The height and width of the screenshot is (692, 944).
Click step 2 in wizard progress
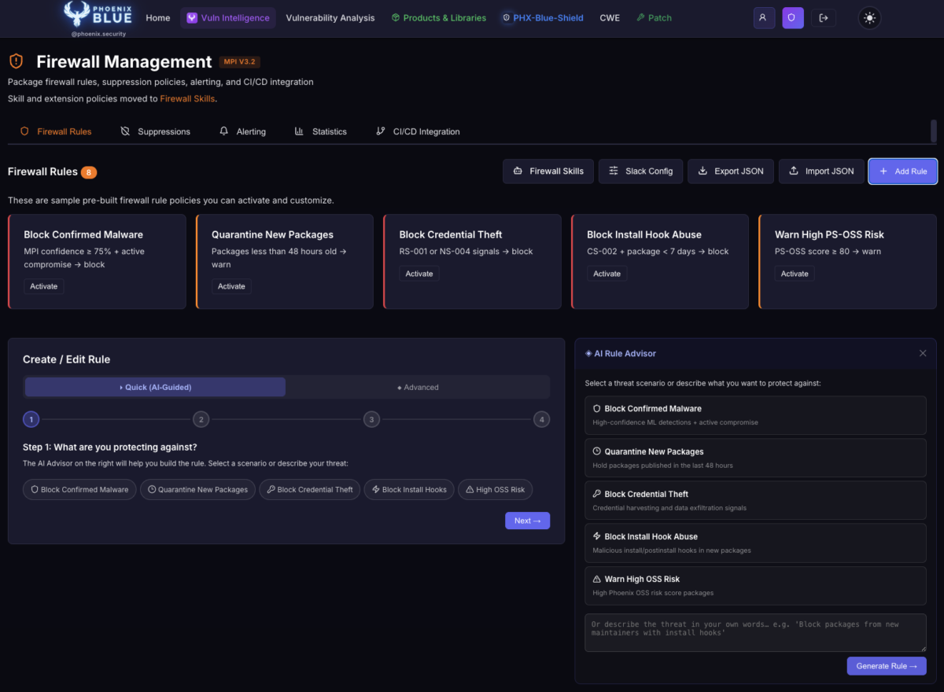point(201,420)
